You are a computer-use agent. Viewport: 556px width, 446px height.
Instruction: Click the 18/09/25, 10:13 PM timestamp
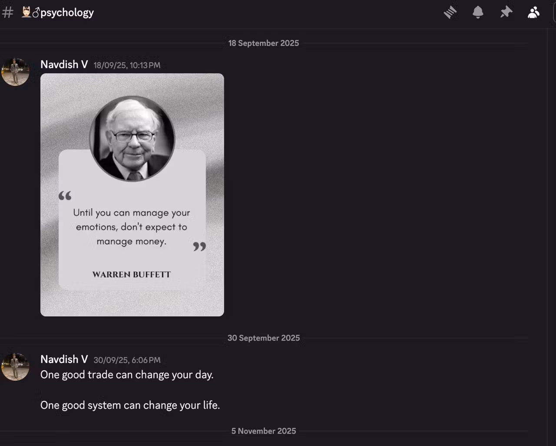tap(127, 66)
